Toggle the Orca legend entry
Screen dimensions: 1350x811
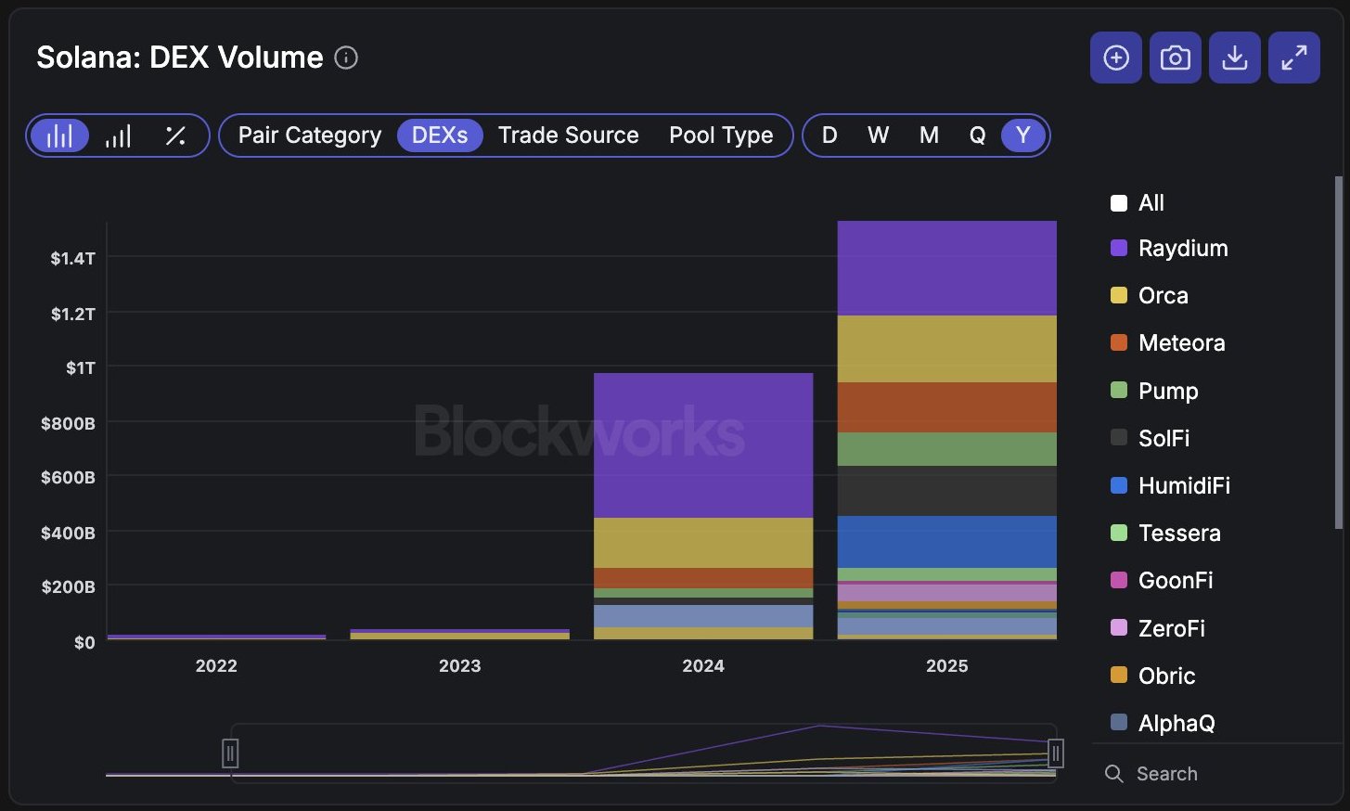(x=1163, y=295)
